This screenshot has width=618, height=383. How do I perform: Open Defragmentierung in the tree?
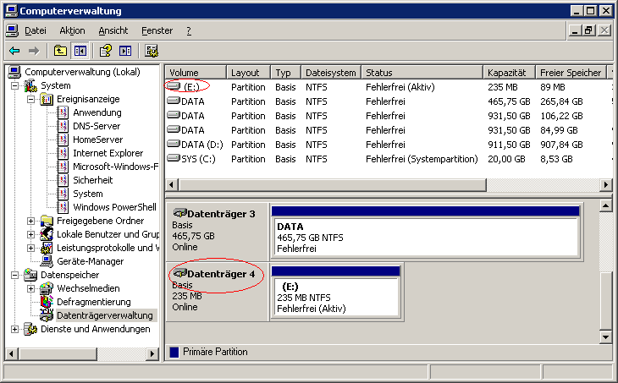(x=93, y=302)
